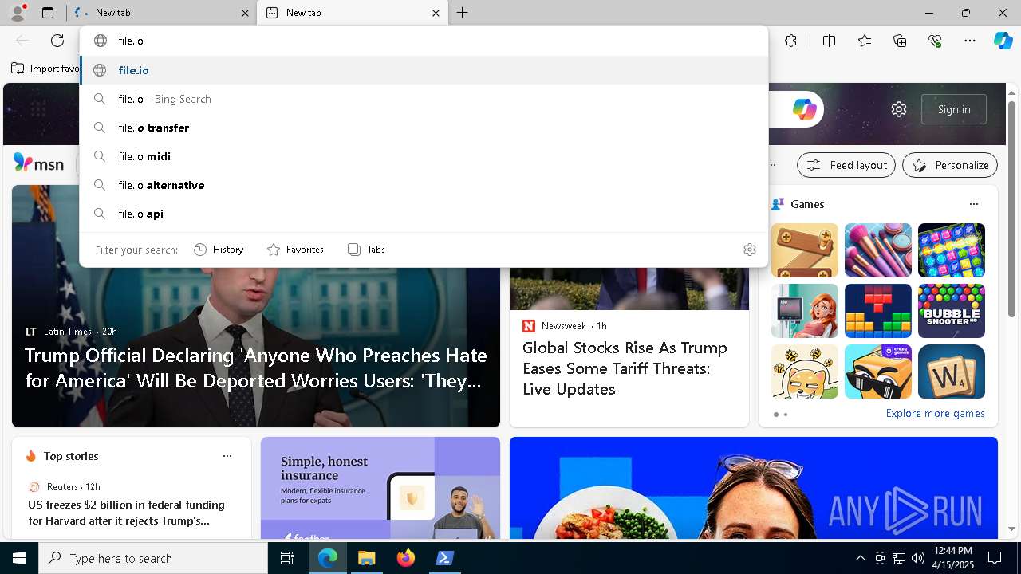
Task: Refresh the page with reload icon
Action: pyautogui.click(x=57, y=41)
